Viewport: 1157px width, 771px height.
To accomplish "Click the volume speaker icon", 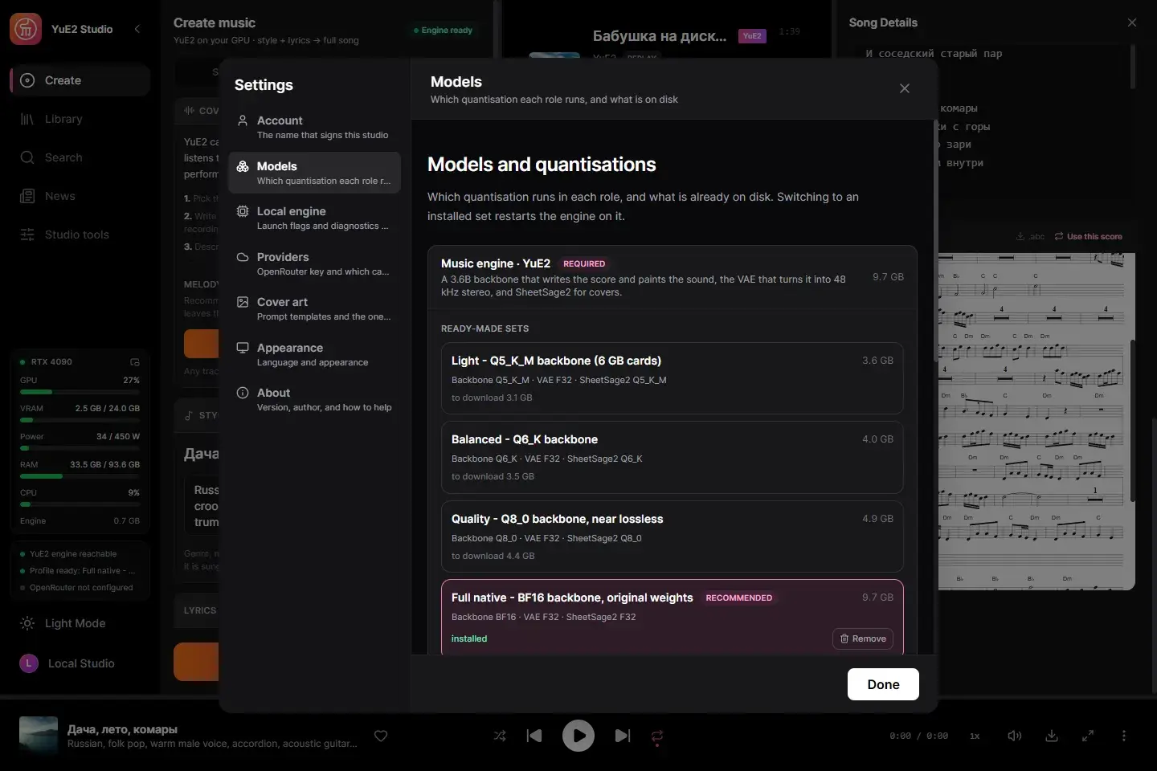I will point(1015,736).
